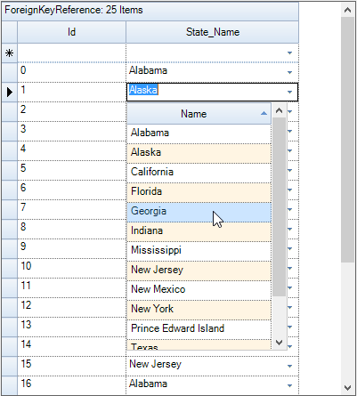This screenshot has width=357, height=396.
Task: Open dropdown arrow in New Jersey row 15
Action: click(x=290, y=366)
